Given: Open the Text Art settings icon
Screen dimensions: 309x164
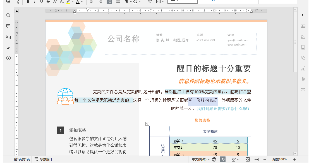Looking at the screenshot, I should [303, 79].
